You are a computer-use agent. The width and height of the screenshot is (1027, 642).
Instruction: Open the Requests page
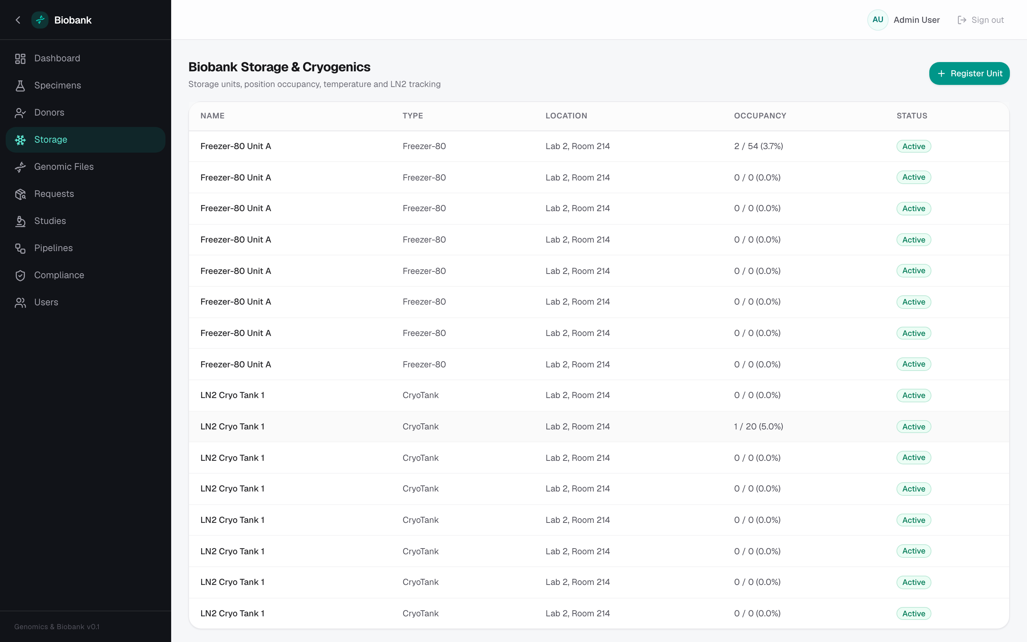pos(85,194)
